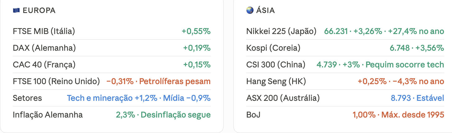
Task: Click the globe icon beside ÁSIA
Action: pyautogui.click(x=250, y=11)
